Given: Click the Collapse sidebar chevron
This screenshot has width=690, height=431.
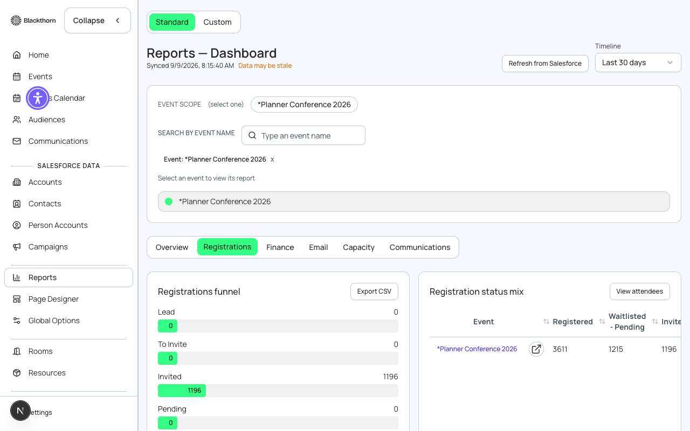Looking at the screenshot, I should point(118,20).
